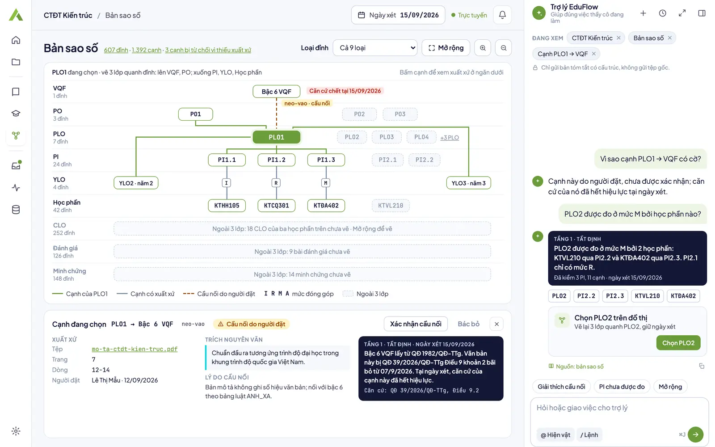715x447 pixels.
Task: Click the zoom-in magnifier icon
Action: pos(483,48)
